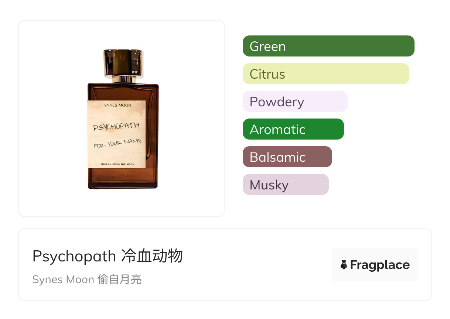
Task: Select the Citrus accord bar
Action: point(326,74)
